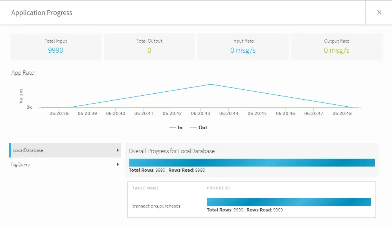Select BigQuery in the component list
The width and height of the screenshot is (392, 226).
[20, 165]
